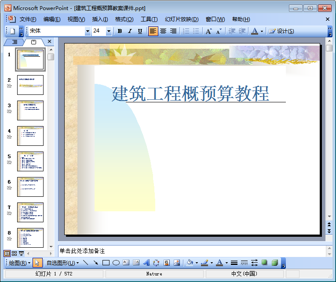
Task: Open line color dropdown arrow
Action: pyautogui.click(x=212, y=263)
